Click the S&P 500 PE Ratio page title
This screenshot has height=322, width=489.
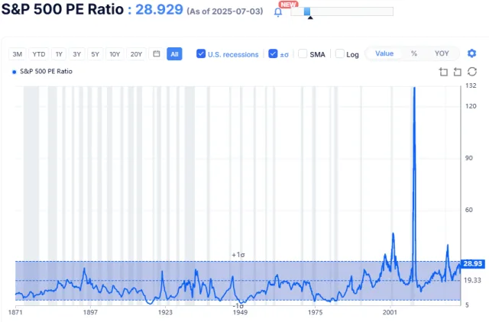(x=63, y=9)
